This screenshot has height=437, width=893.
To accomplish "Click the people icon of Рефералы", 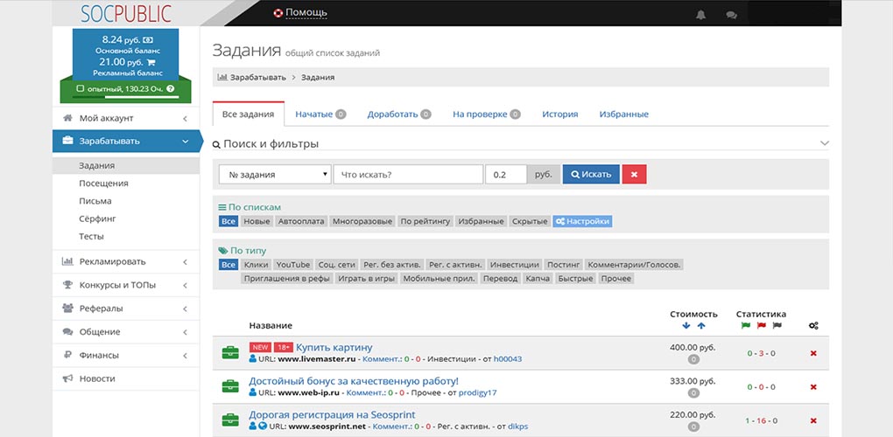I will click(x=67, y=308).
